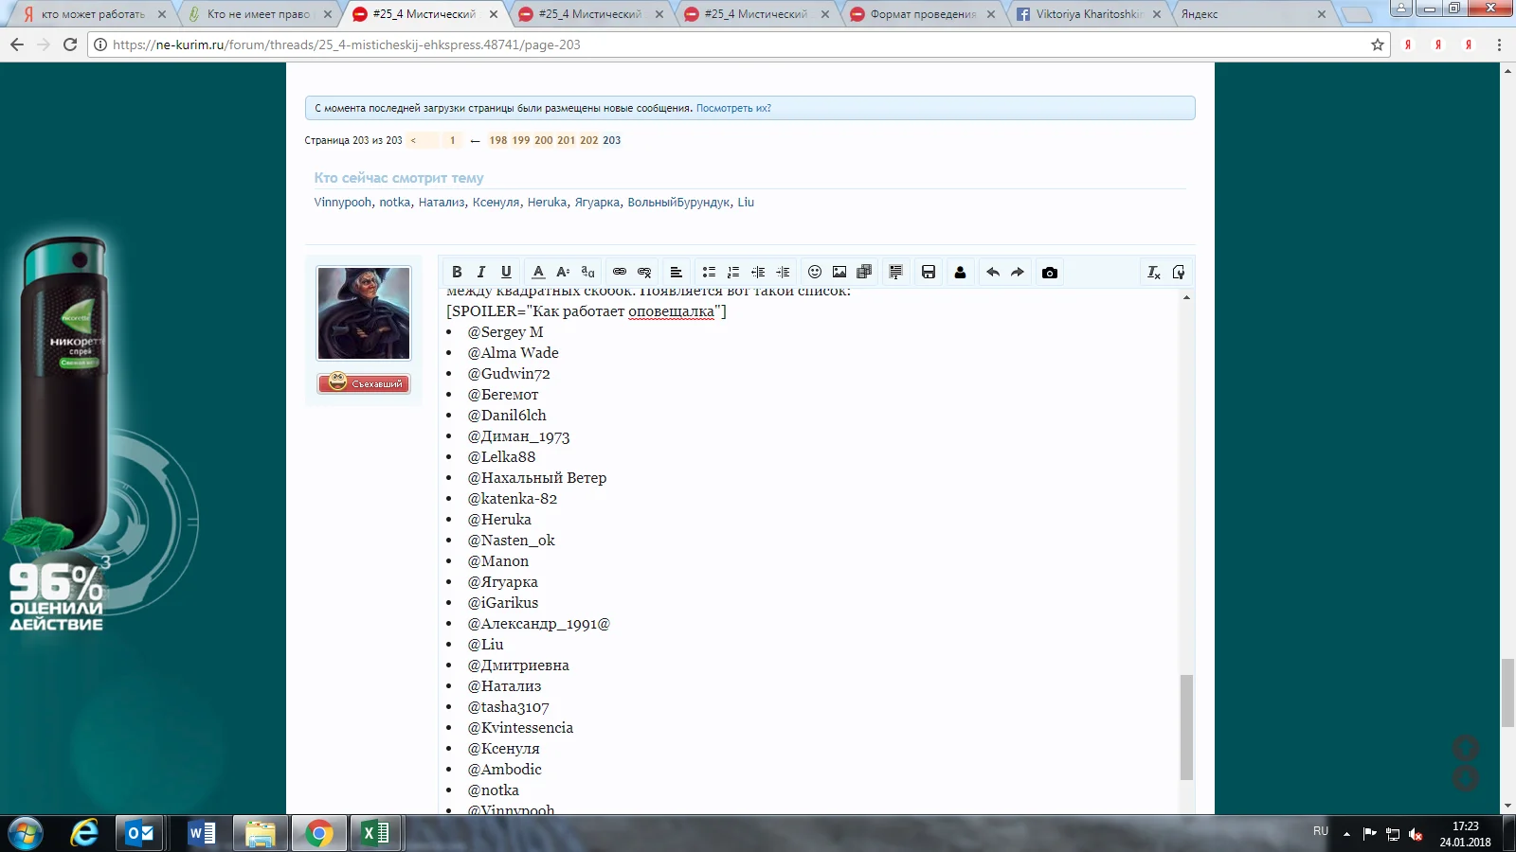Image resolution: width=1516 pixels, height=852 pixels.
Task: Open the Натализ viewer profile link
Action: coord(442,203)
